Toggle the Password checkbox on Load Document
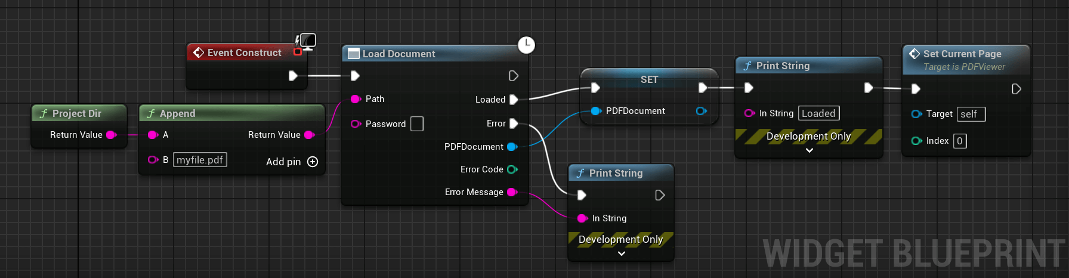 click(418, 124)
